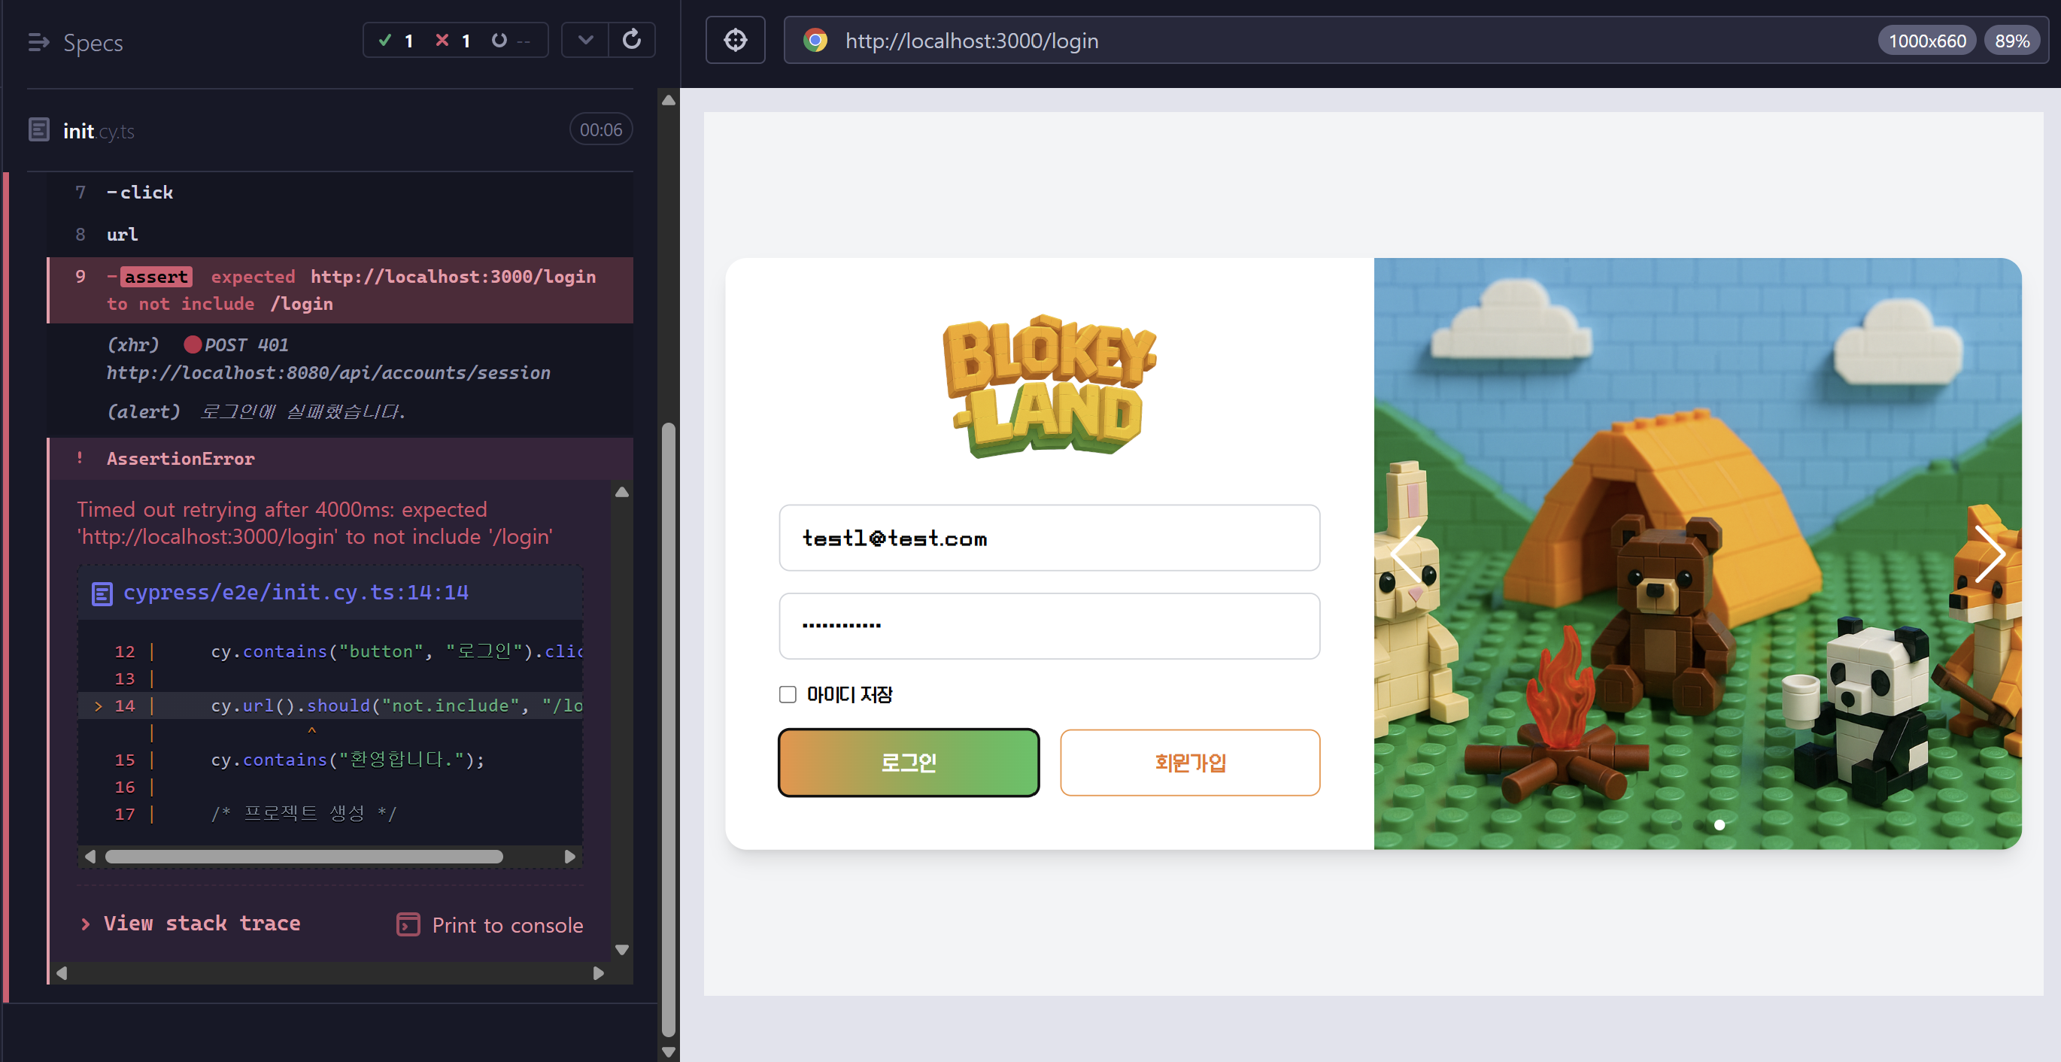2061x1062 pixels.
Task: Click error box bottom scroll right arrow
Action: coord(599,973)
